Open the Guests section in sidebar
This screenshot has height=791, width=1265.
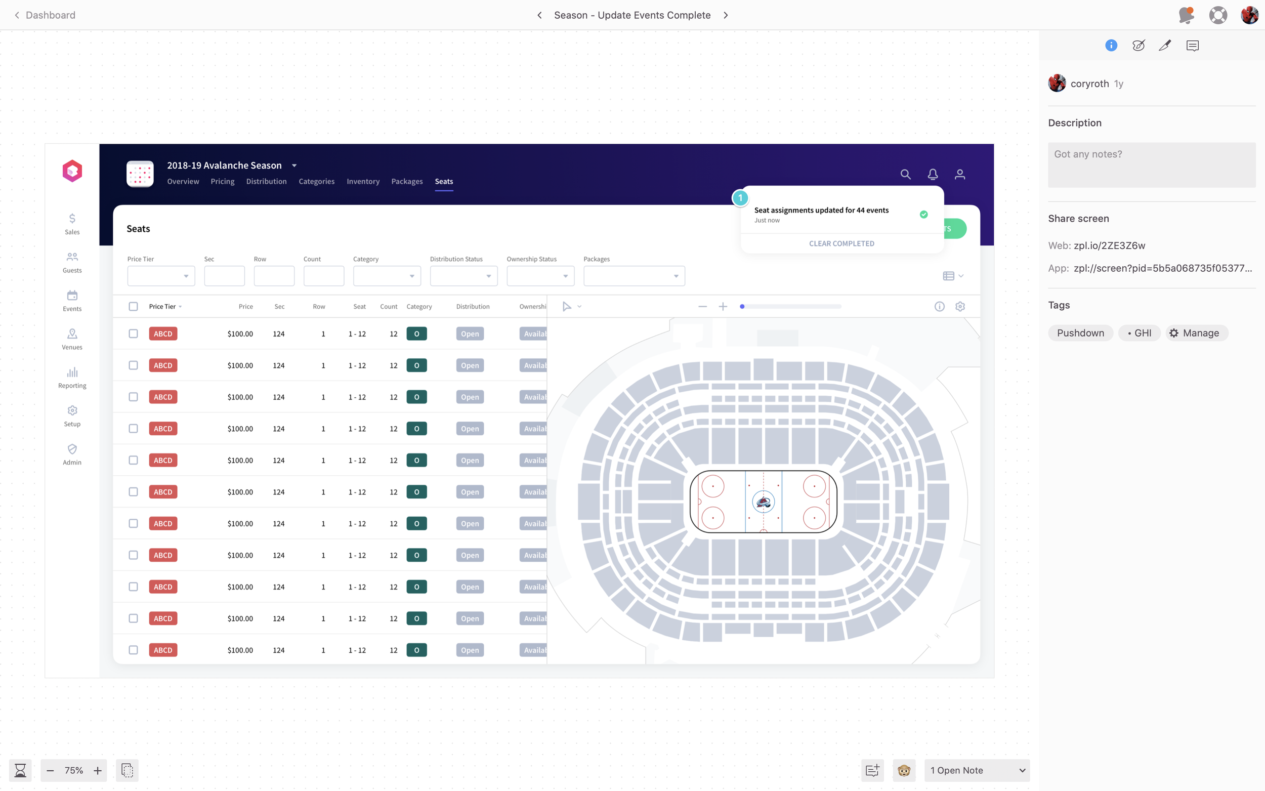pyautogui.click(x=72, y=263)
